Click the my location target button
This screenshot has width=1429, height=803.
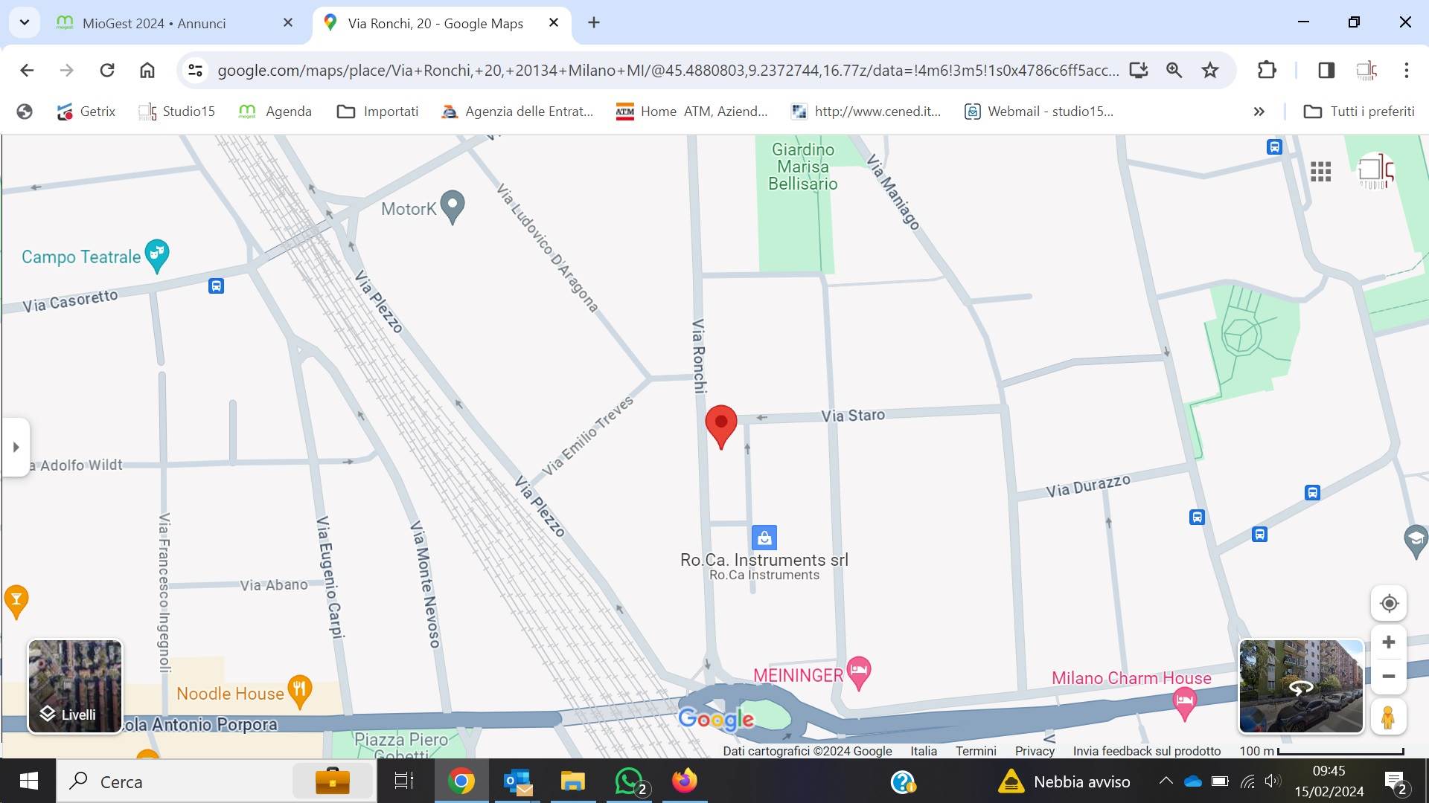pos(1388,603)
